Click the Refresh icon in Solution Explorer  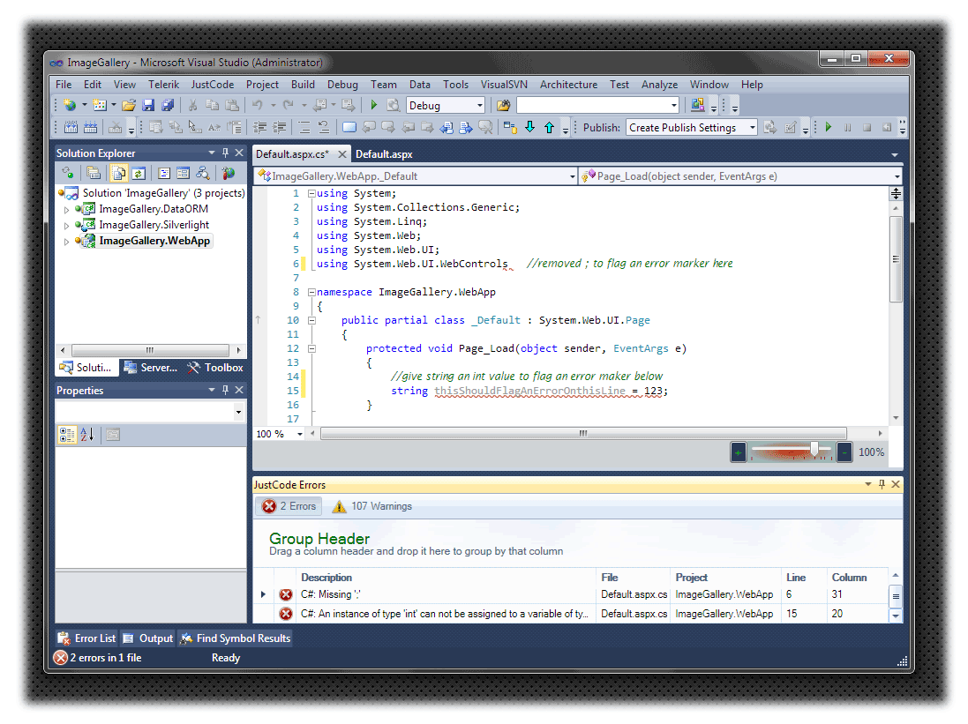(x=139, y=173)
